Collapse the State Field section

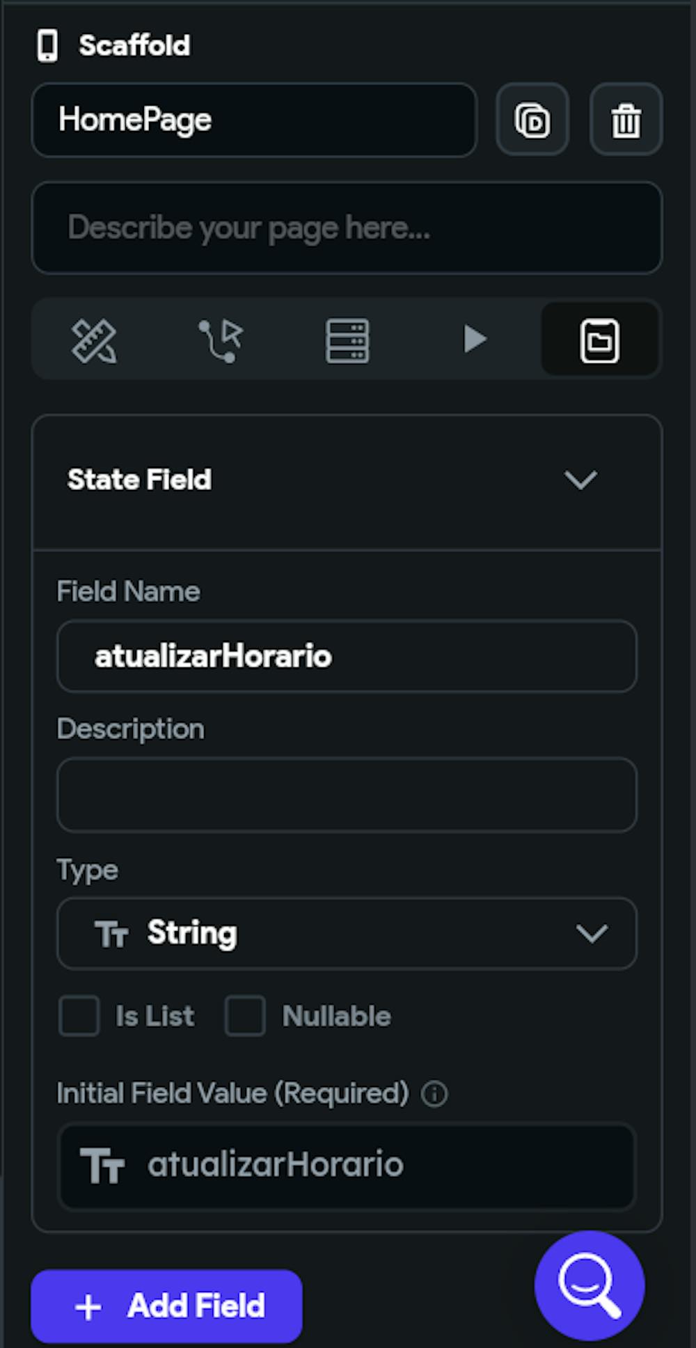(x=580, y=479)
